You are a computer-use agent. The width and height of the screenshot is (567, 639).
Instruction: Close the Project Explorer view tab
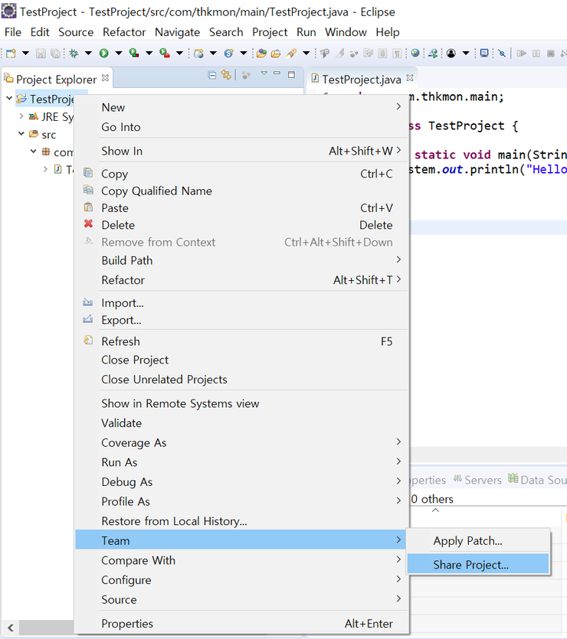[106, 78]
